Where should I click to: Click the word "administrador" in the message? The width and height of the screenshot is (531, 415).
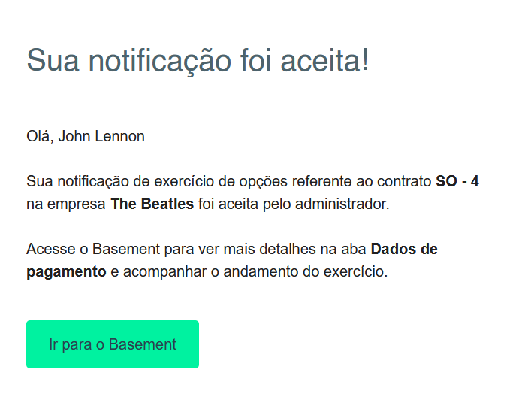(344, 204)
